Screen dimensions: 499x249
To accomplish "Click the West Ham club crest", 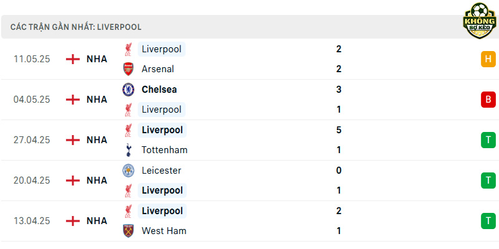I will tap(128, 231).
